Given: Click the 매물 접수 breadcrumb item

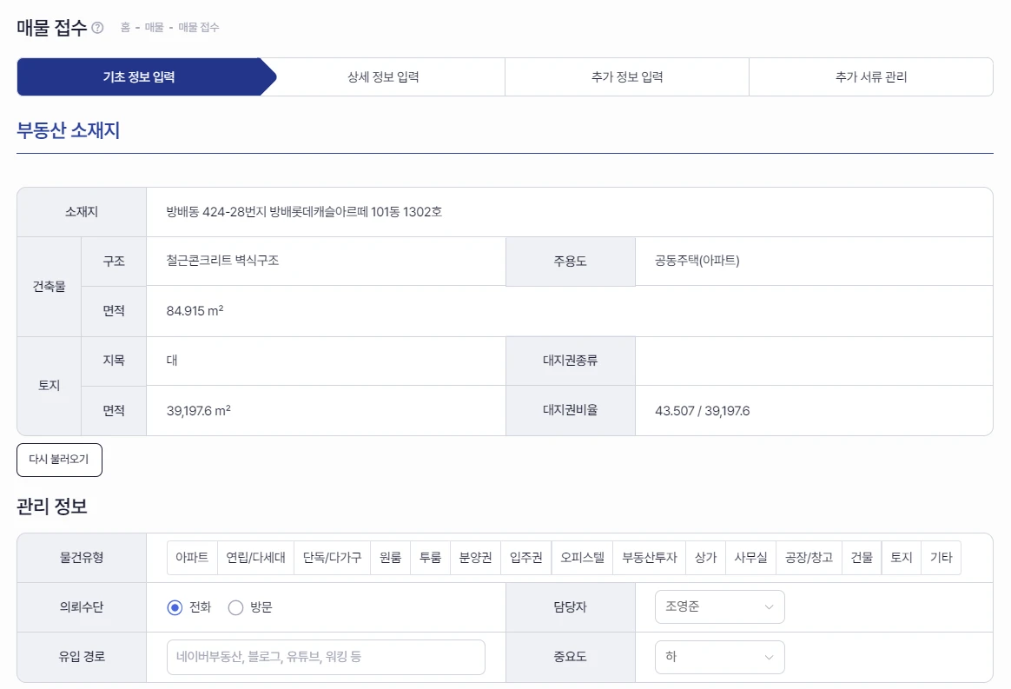Looking at the screenshot, I should point(199,27).
